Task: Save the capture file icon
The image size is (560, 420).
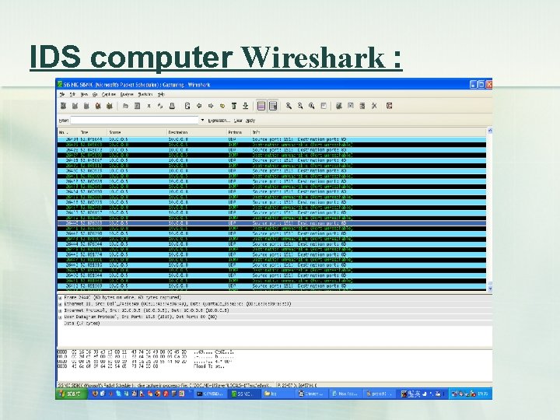Action: coord(137,106)
